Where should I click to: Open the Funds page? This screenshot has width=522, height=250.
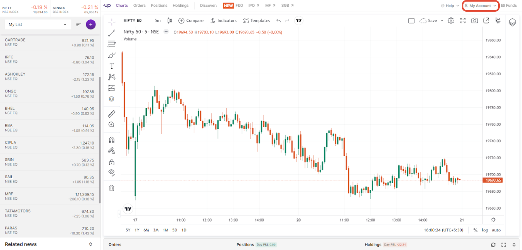[509, 6]
